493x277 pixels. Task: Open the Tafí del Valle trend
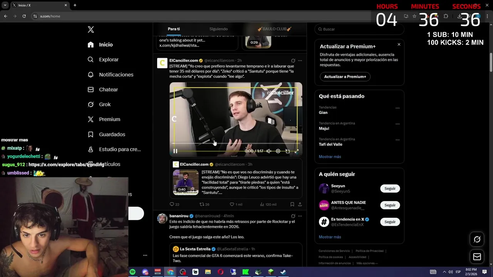[330, 144]
